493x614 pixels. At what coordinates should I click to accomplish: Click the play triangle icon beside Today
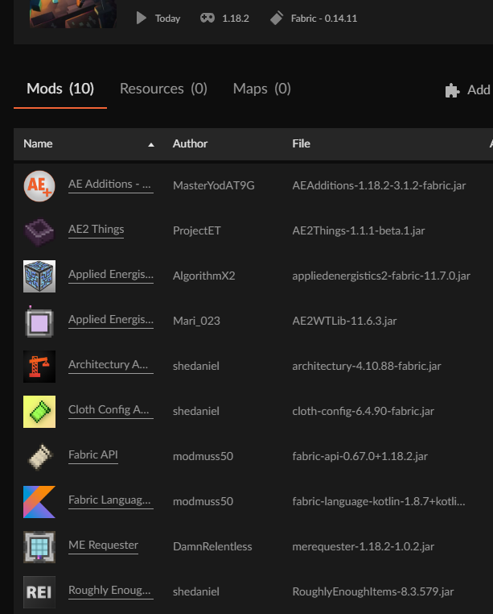(141, 18)
